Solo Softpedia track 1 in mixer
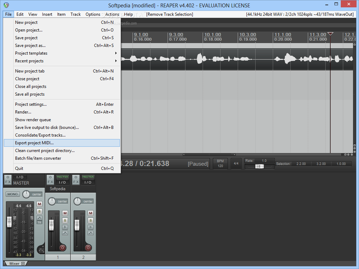The width and height of the screenshot is (359, 269). click(x=65, y=221)
